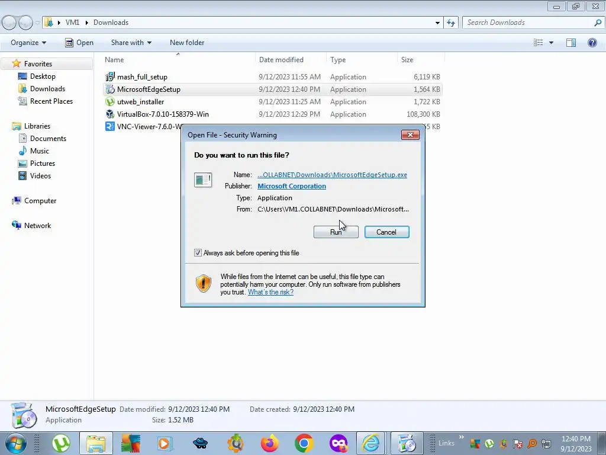Open the Music library
Viewport: 606px width, 455px height.
pyautogui.click(x=40, y=151)
